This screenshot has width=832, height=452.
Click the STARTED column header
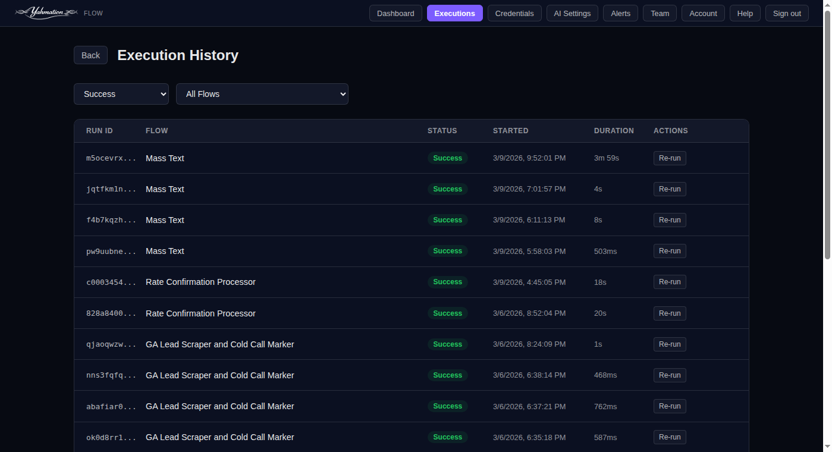pyautogui.click(x=511, y=131)
